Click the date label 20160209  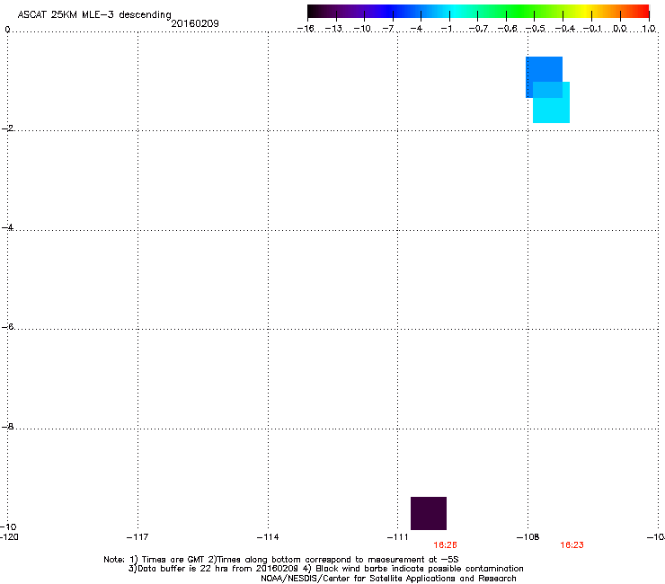(195, 23)
